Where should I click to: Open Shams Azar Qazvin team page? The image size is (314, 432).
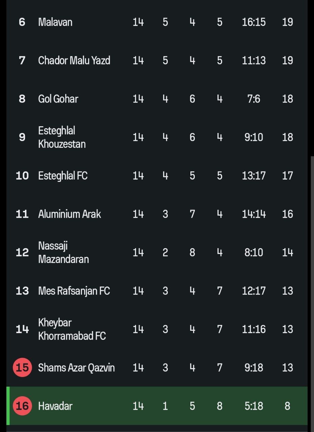(x=76, y=367)
